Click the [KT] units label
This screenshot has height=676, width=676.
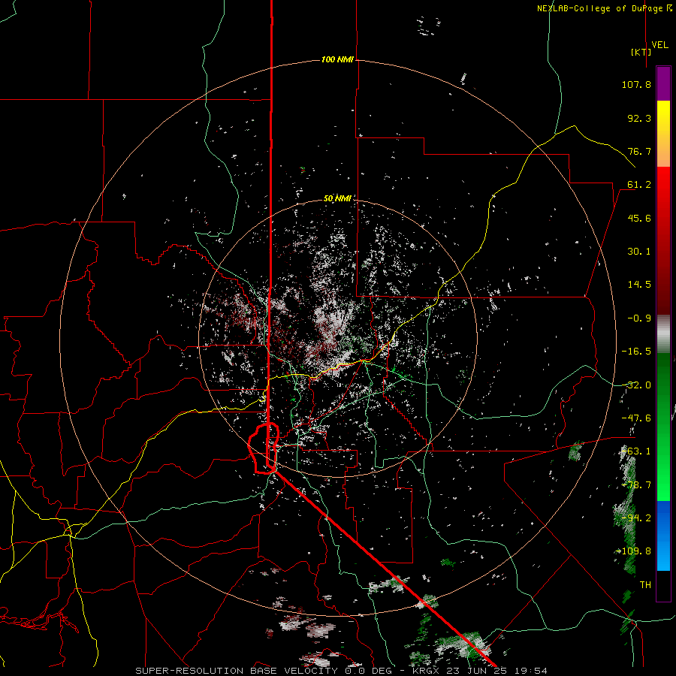[x=641, y=52]
